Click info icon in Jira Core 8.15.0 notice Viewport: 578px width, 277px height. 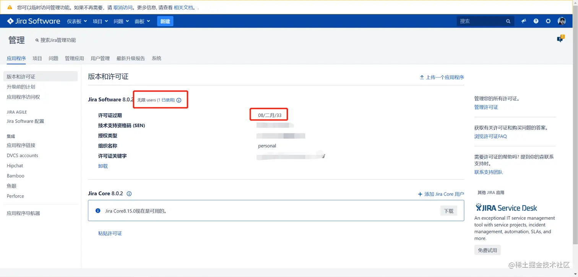(x=98, y=211)
